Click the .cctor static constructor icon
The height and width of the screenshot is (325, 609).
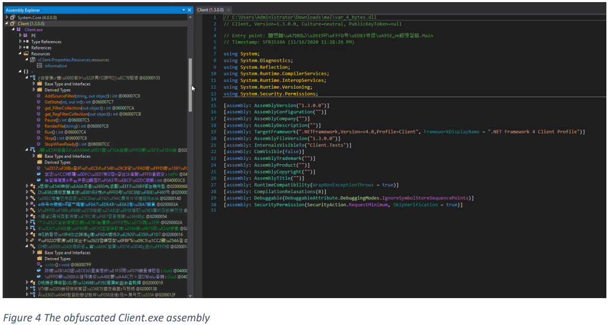[x=38, y=265]
